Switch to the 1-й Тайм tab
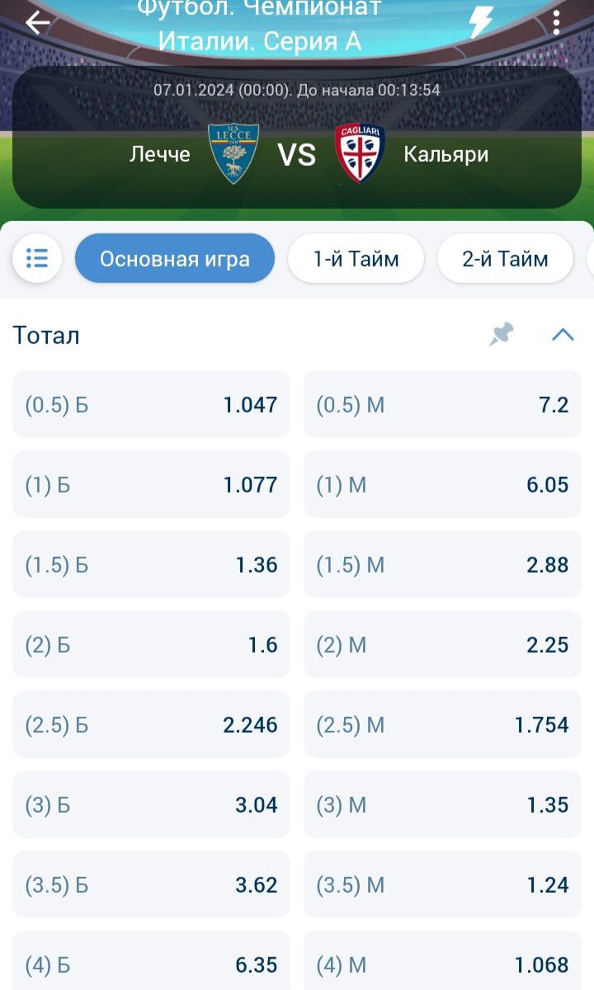Screen dimensions: 594x990 (356, 258)
